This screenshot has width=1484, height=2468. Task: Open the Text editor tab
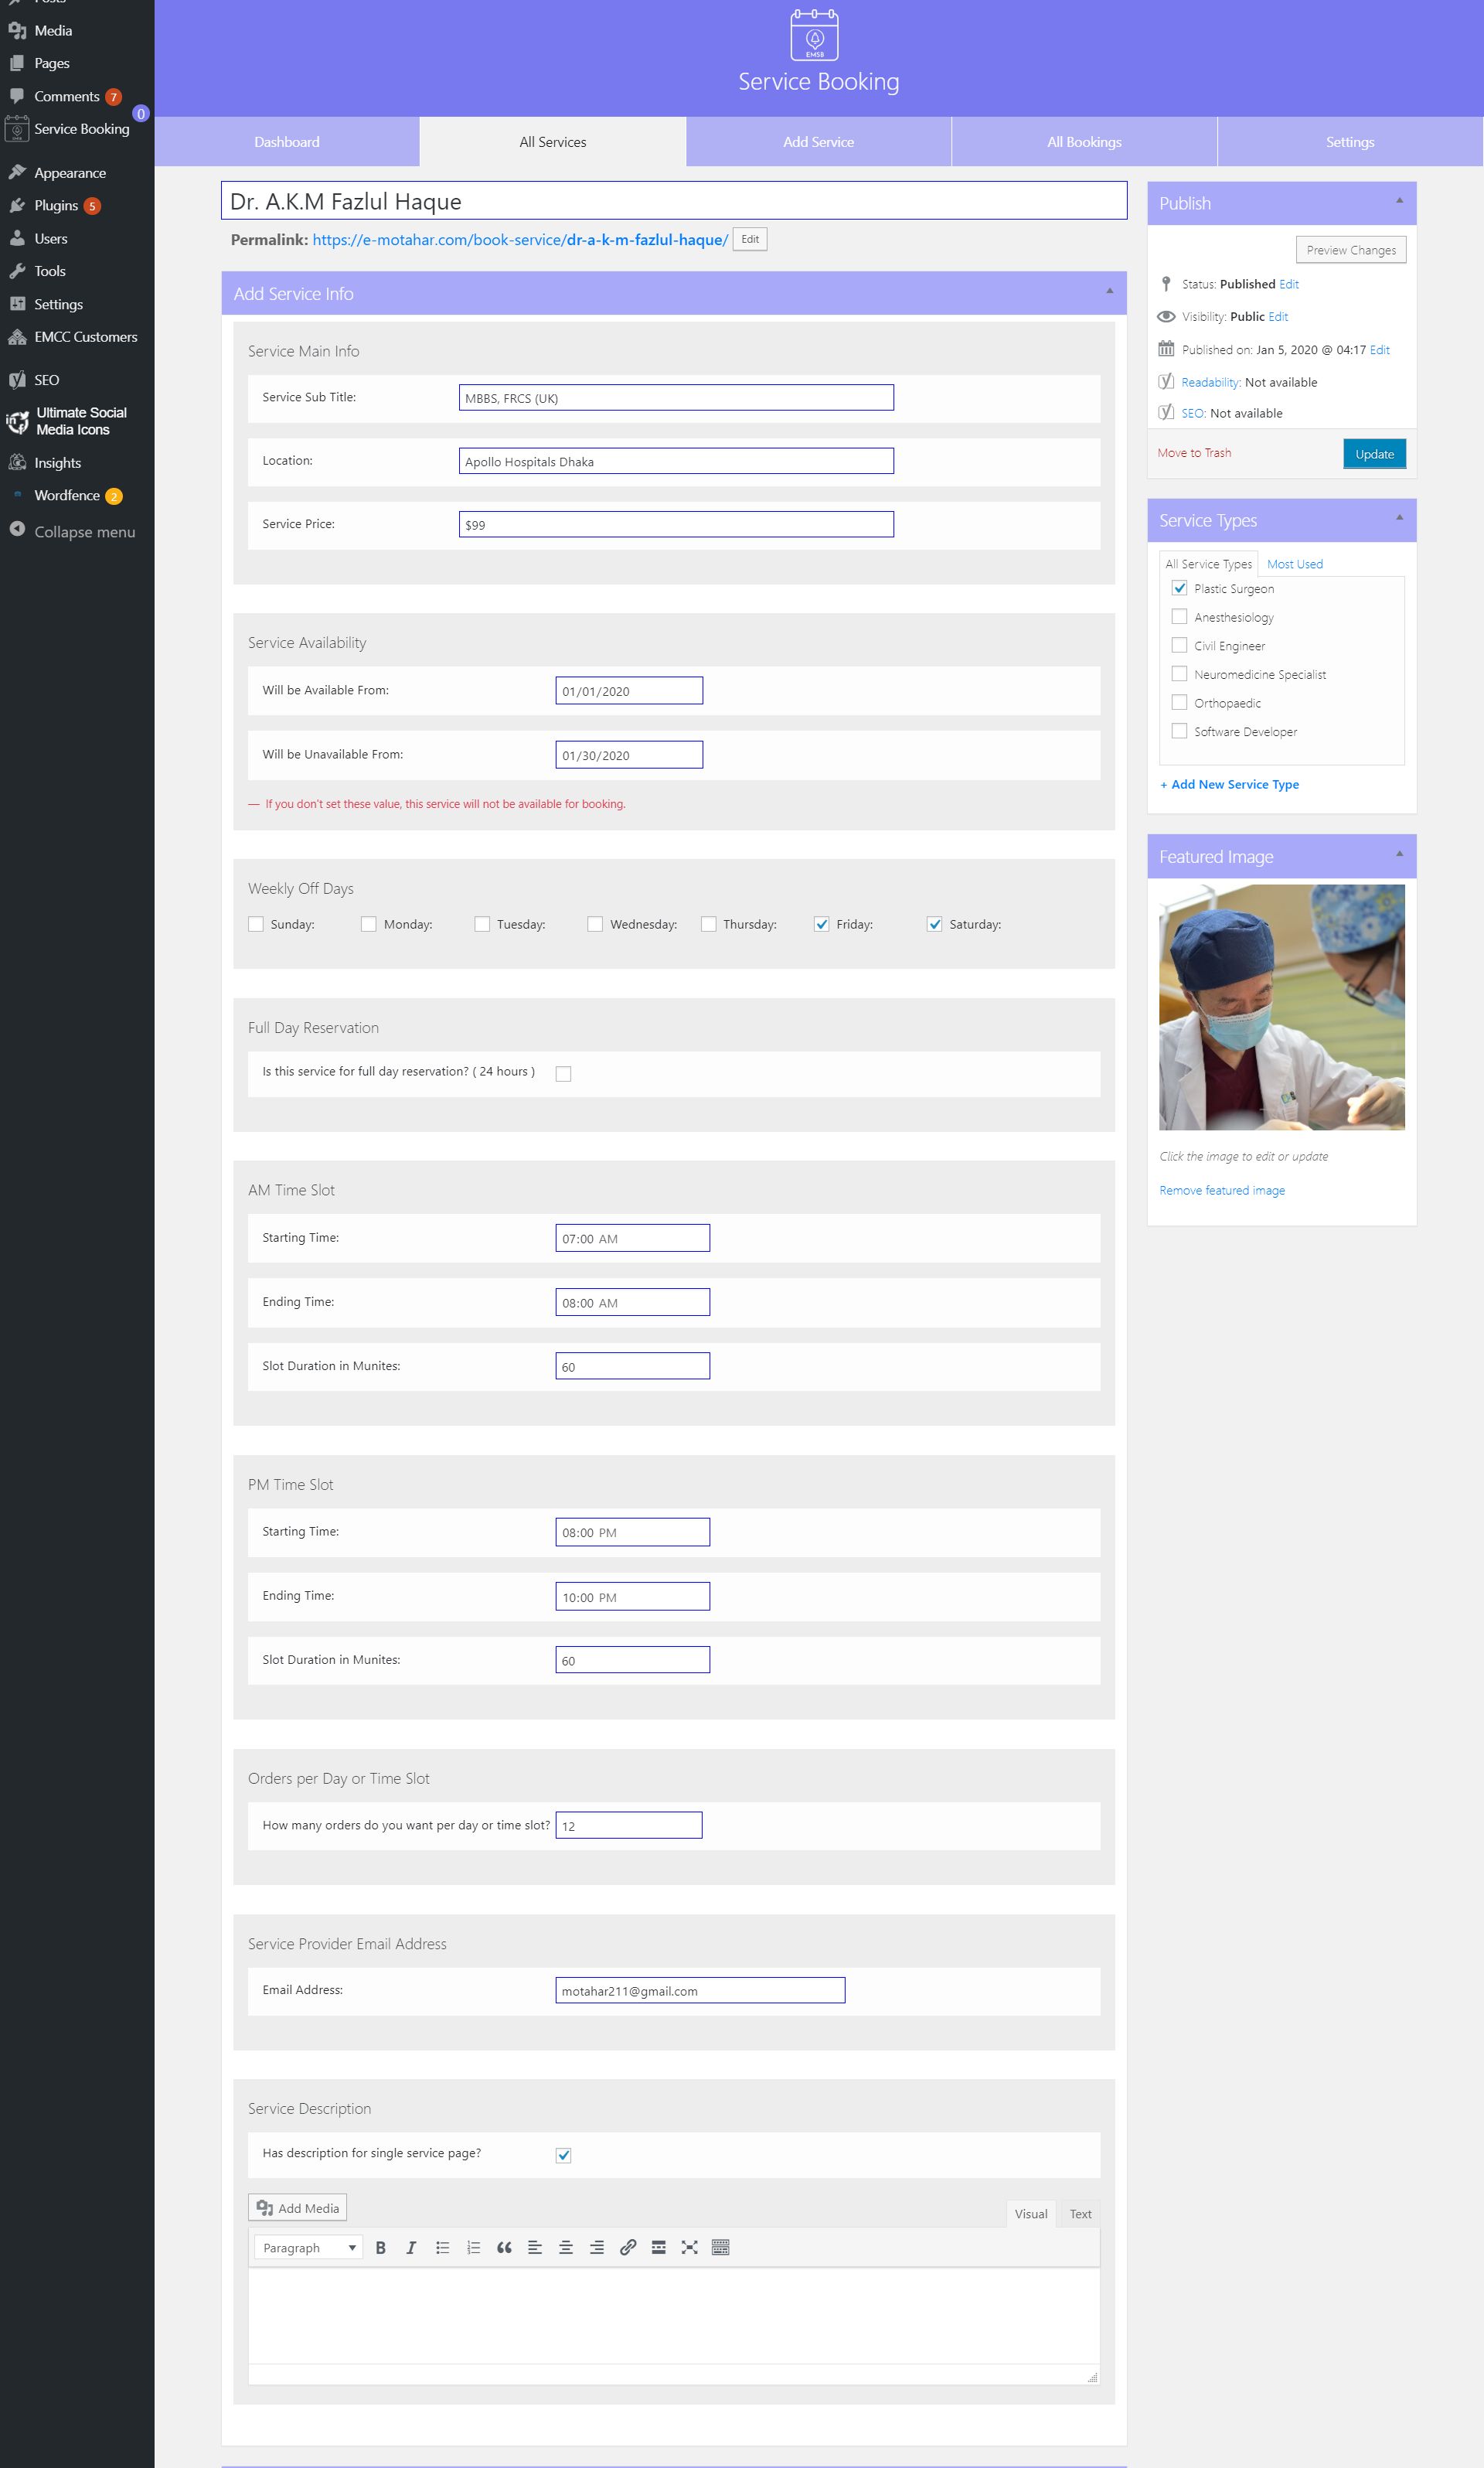click(1080, 2214)
